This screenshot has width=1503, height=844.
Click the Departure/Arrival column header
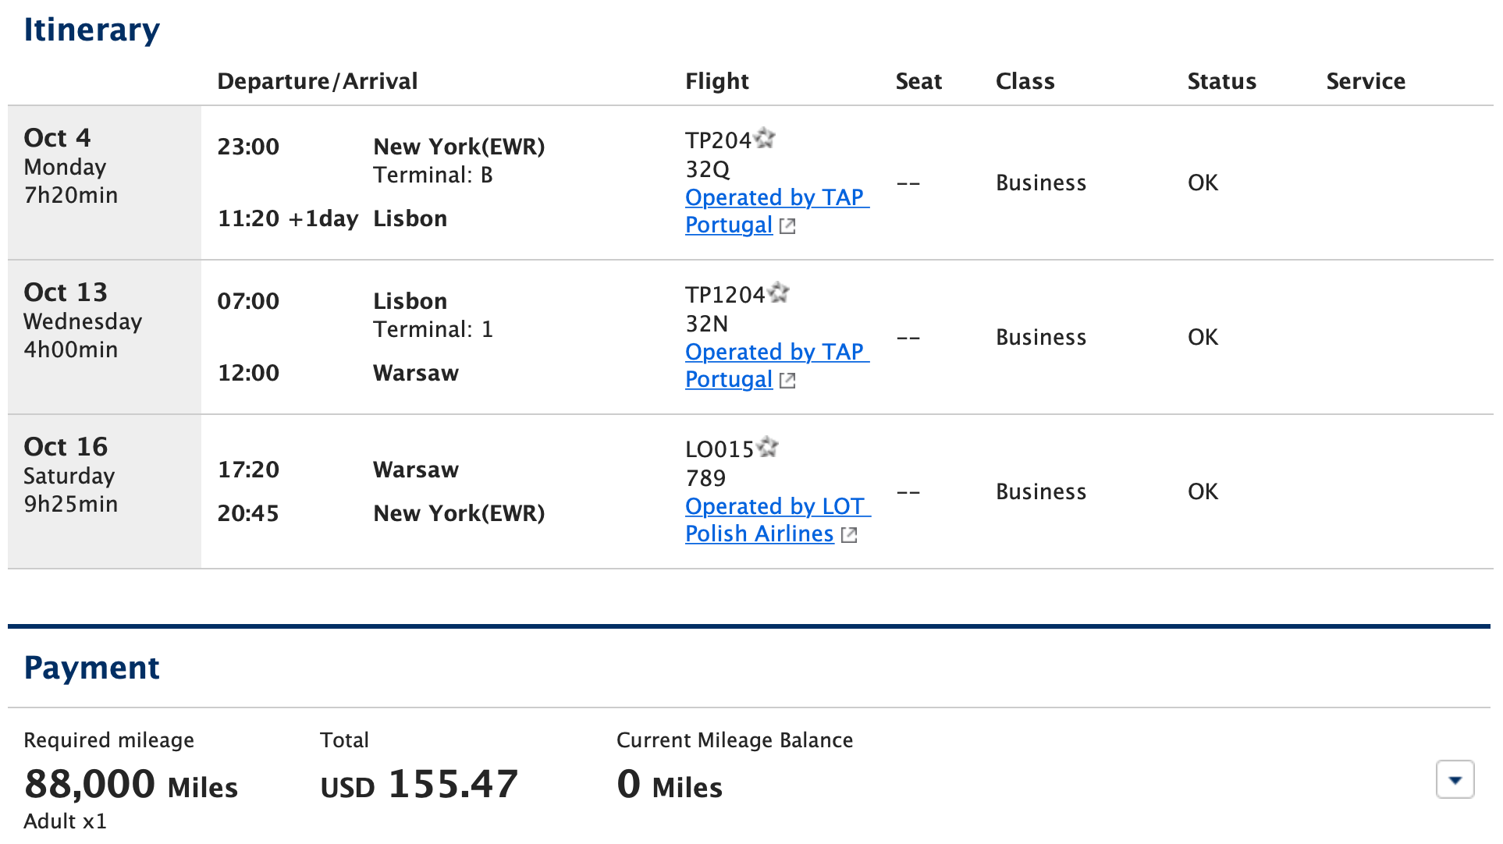tap(317, 81)
